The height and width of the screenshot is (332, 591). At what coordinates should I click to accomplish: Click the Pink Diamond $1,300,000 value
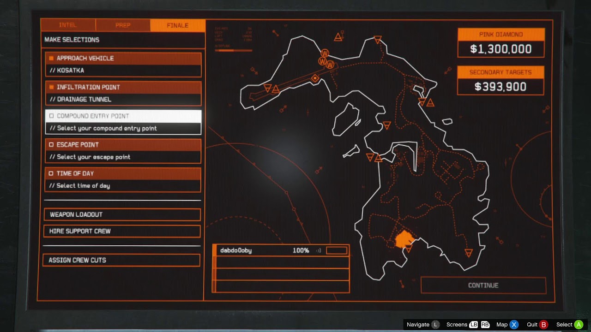click(501, 49)
